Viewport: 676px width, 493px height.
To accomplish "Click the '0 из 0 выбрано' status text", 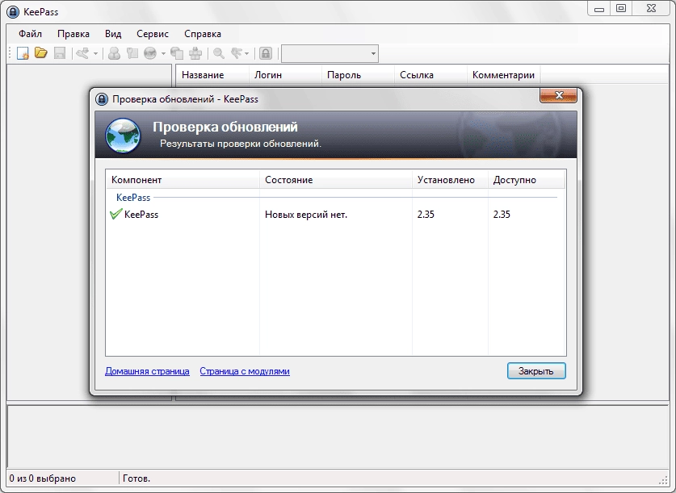I will [x=43, y=478].
